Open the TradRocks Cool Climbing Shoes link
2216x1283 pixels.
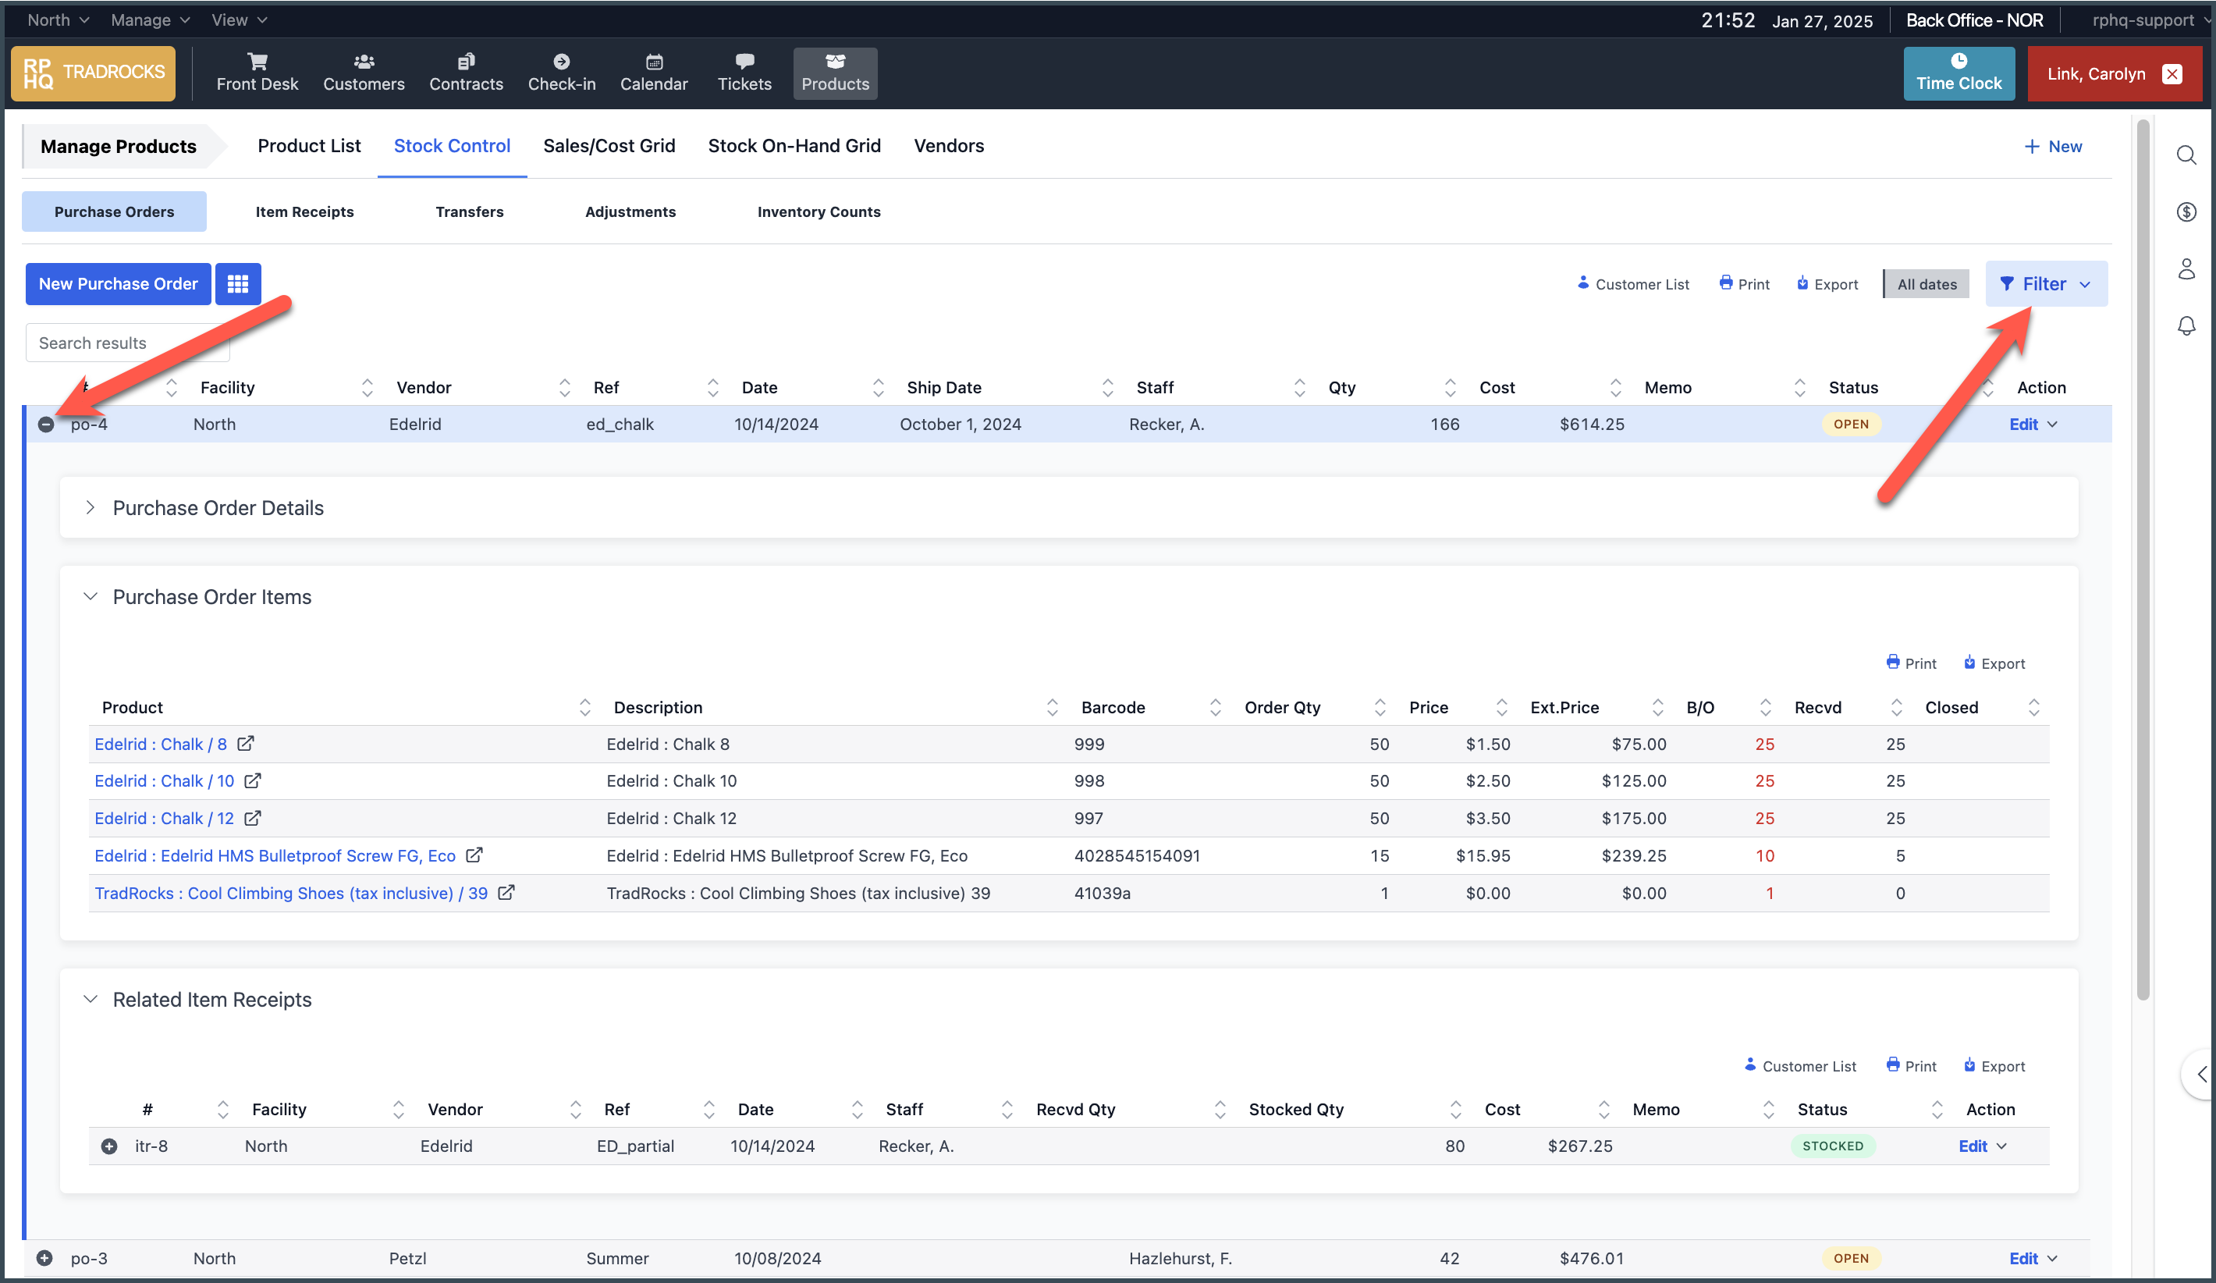291,893
